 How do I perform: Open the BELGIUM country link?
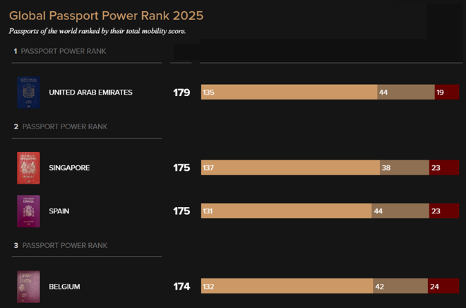(64, 287)
